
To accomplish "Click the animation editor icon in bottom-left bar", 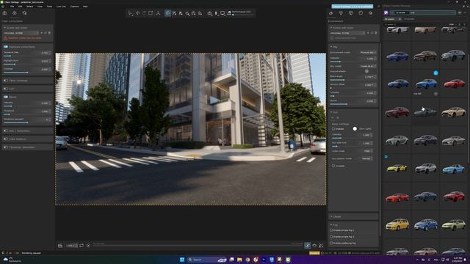I will coord(60,246).
